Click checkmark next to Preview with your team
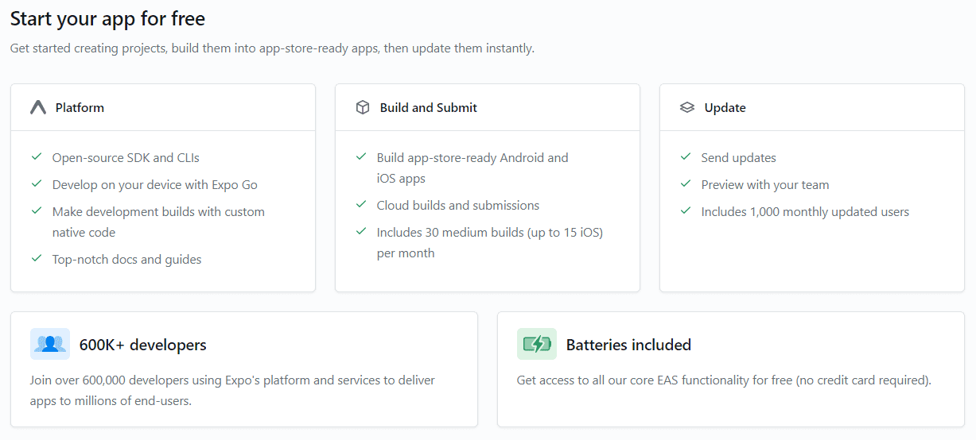 click(x=686, y=184)
